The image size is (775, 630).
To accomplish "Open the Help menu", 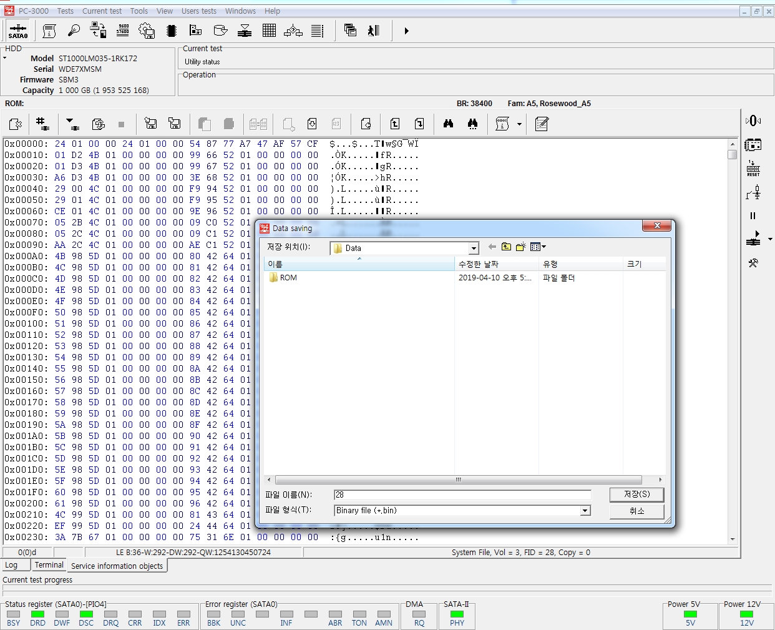I will point(272,11).
